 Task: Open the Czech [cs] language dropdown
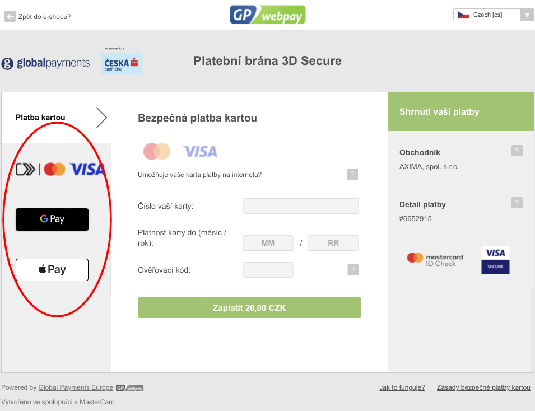[494, 15]
